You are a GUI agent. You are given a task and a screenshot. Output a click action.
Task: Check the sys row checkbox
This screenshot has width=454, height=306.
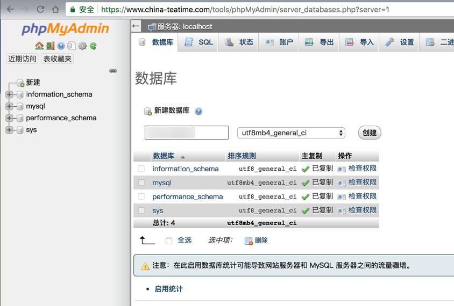(141, 210)
